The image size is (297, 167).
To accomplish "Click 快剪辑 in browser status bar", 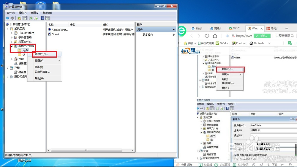I will click(x=206, y=165).
